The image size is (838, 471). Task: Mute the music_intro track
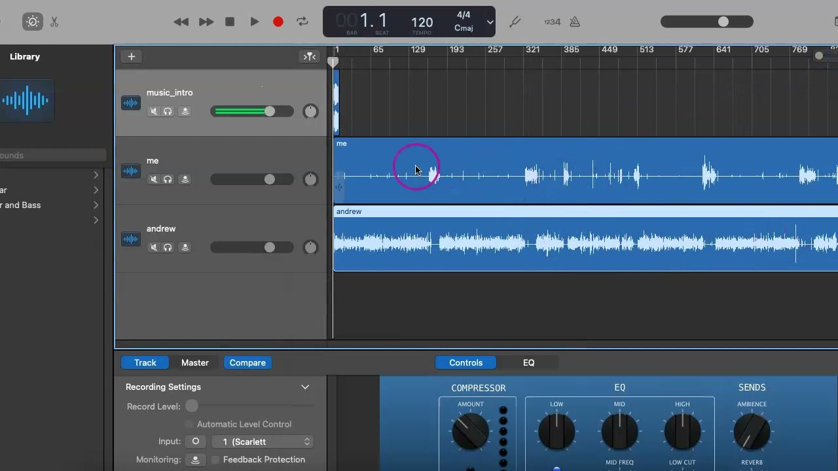click(x=154, y=111)
